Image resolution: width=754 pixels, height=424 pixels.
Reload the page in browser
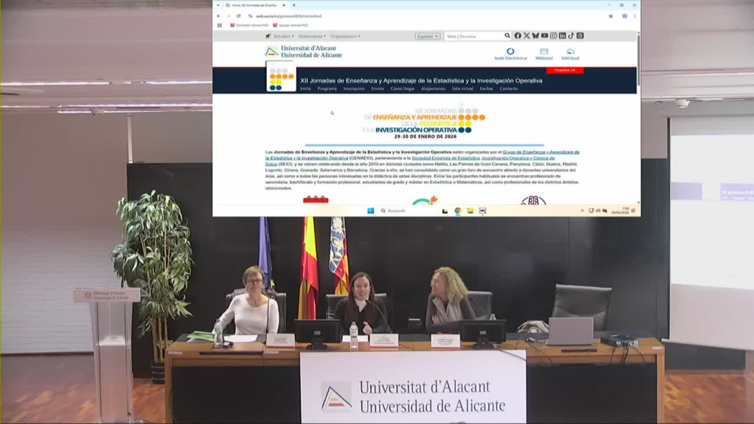pyautogui.click(x=238, y=16)
